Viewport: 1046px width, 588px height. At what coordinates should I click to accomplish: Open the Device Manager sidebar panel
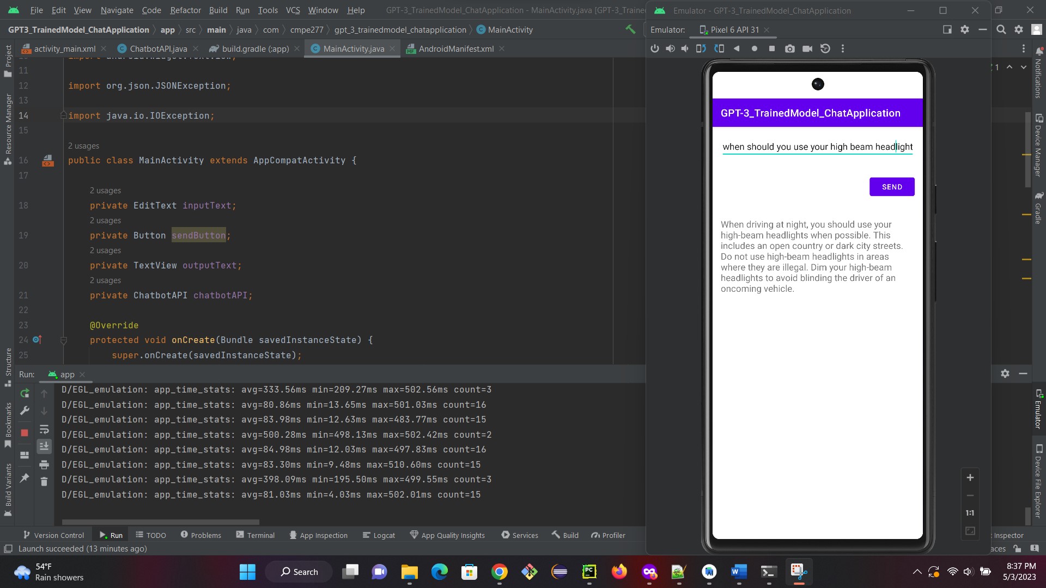point(1039,132)
